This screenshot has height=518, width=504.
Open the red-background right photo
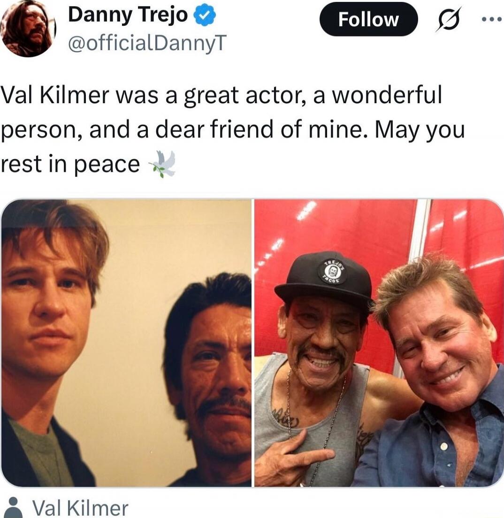(x=379, y=343)
